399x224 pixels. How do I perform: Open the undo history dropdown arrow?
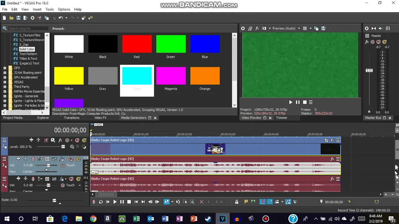66,18
